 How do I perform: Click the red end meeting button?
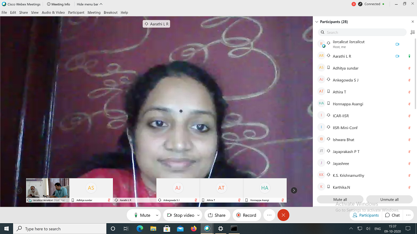[x=283, y=215]
